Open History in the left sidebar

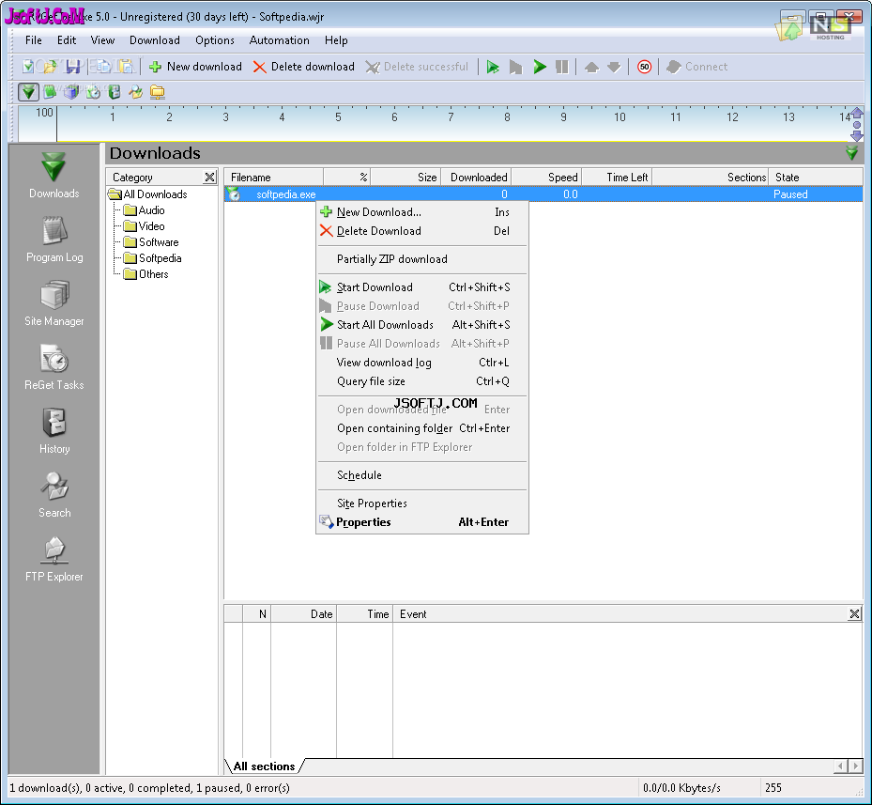pos(54,431)
